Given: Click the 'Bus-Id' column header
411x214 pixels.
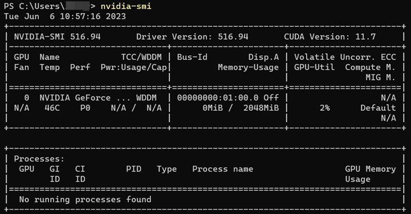Looking at the screenshot, I should (192, 57).
